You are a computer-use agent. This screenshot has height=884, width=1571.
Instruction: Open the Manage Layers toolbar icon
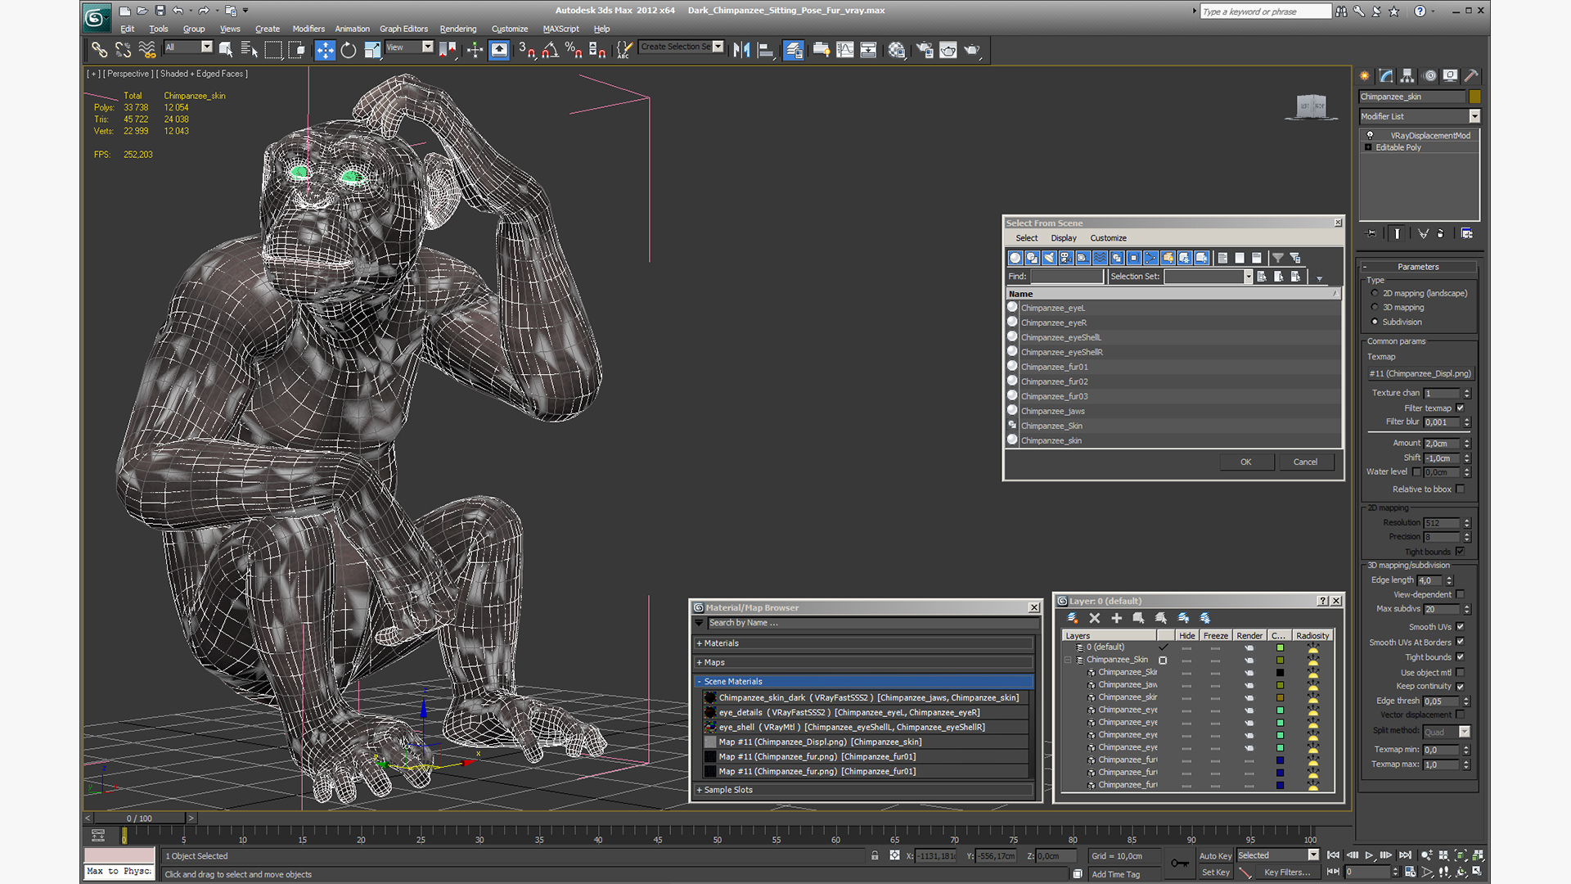point(793,50)
